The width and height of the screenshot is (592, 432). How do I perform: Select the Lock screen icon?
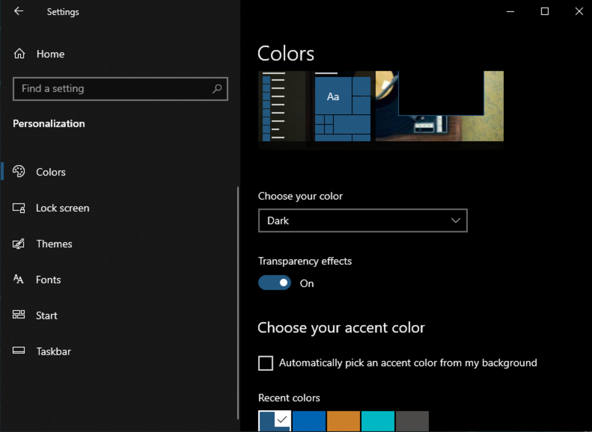coord(19,207)
